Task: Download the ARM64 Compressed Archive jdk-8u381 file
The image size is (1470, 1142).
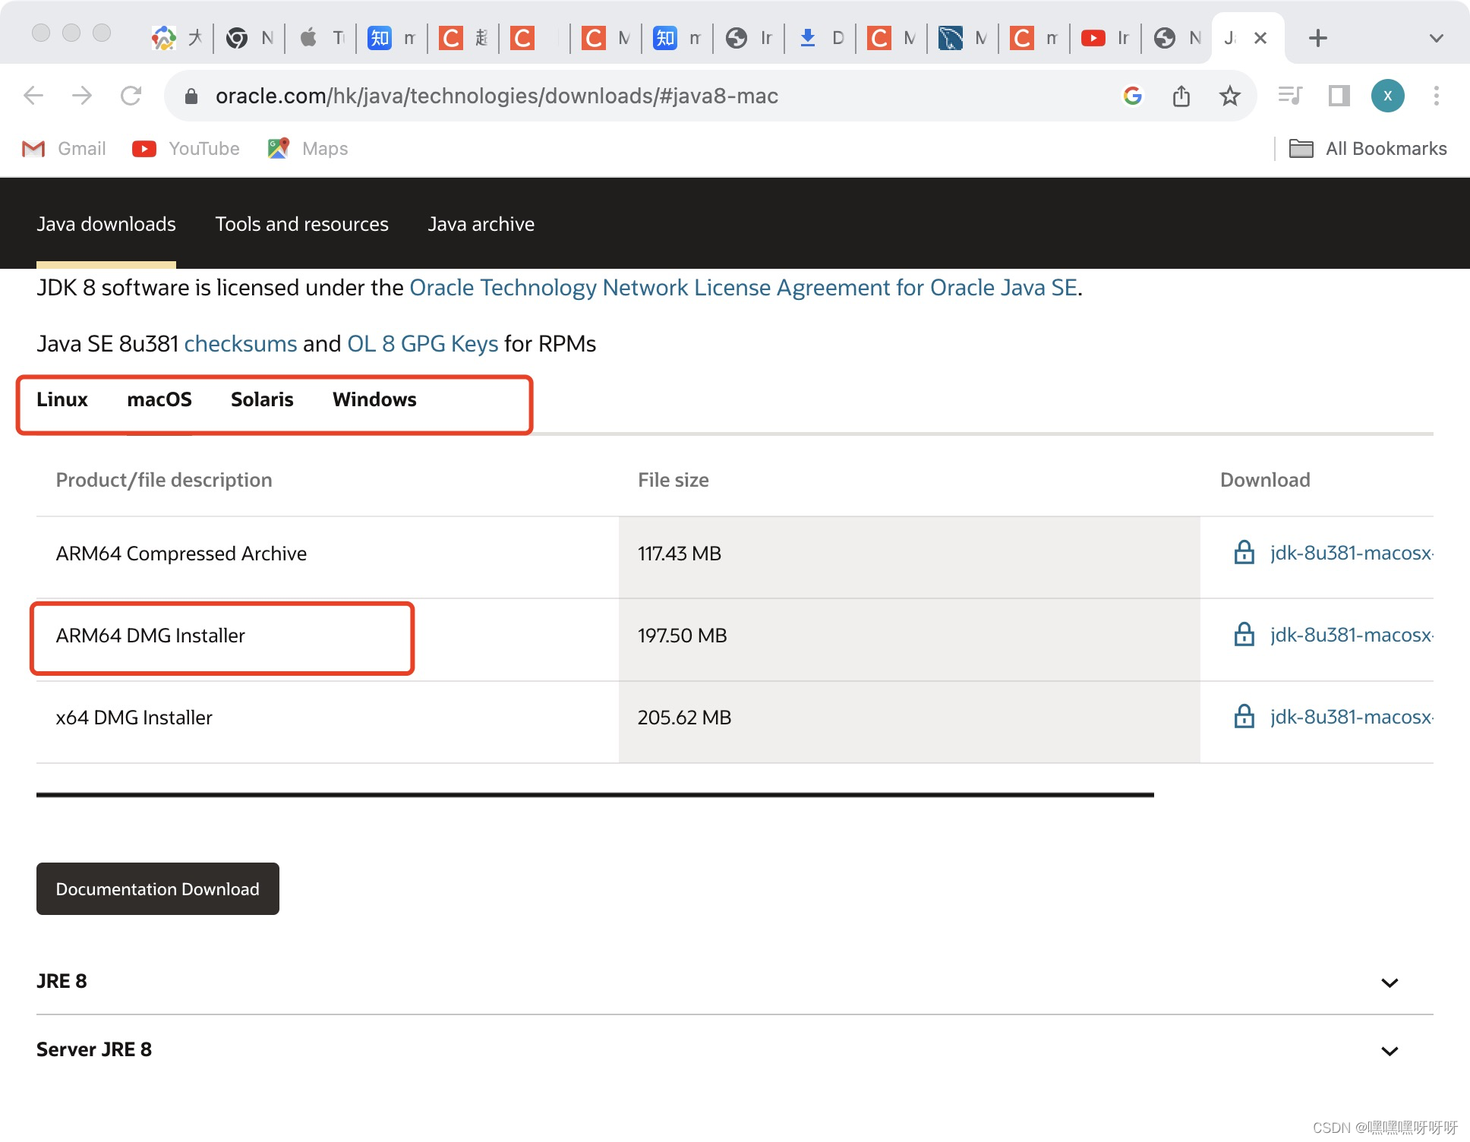Action: pos(1352,553)
